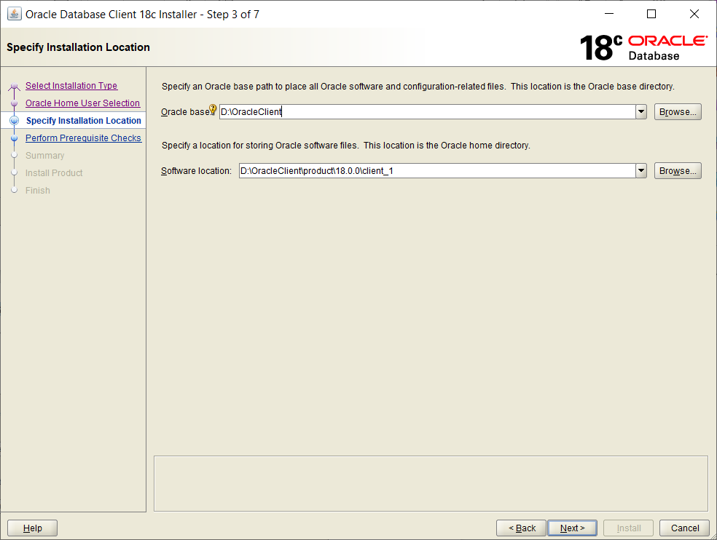The image size is (717, 540).
Task: Go back with the Back button
Action: tap(521, 528)
